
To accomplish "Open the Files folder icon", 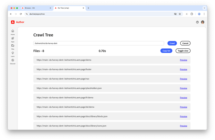I will coord(13,46).
